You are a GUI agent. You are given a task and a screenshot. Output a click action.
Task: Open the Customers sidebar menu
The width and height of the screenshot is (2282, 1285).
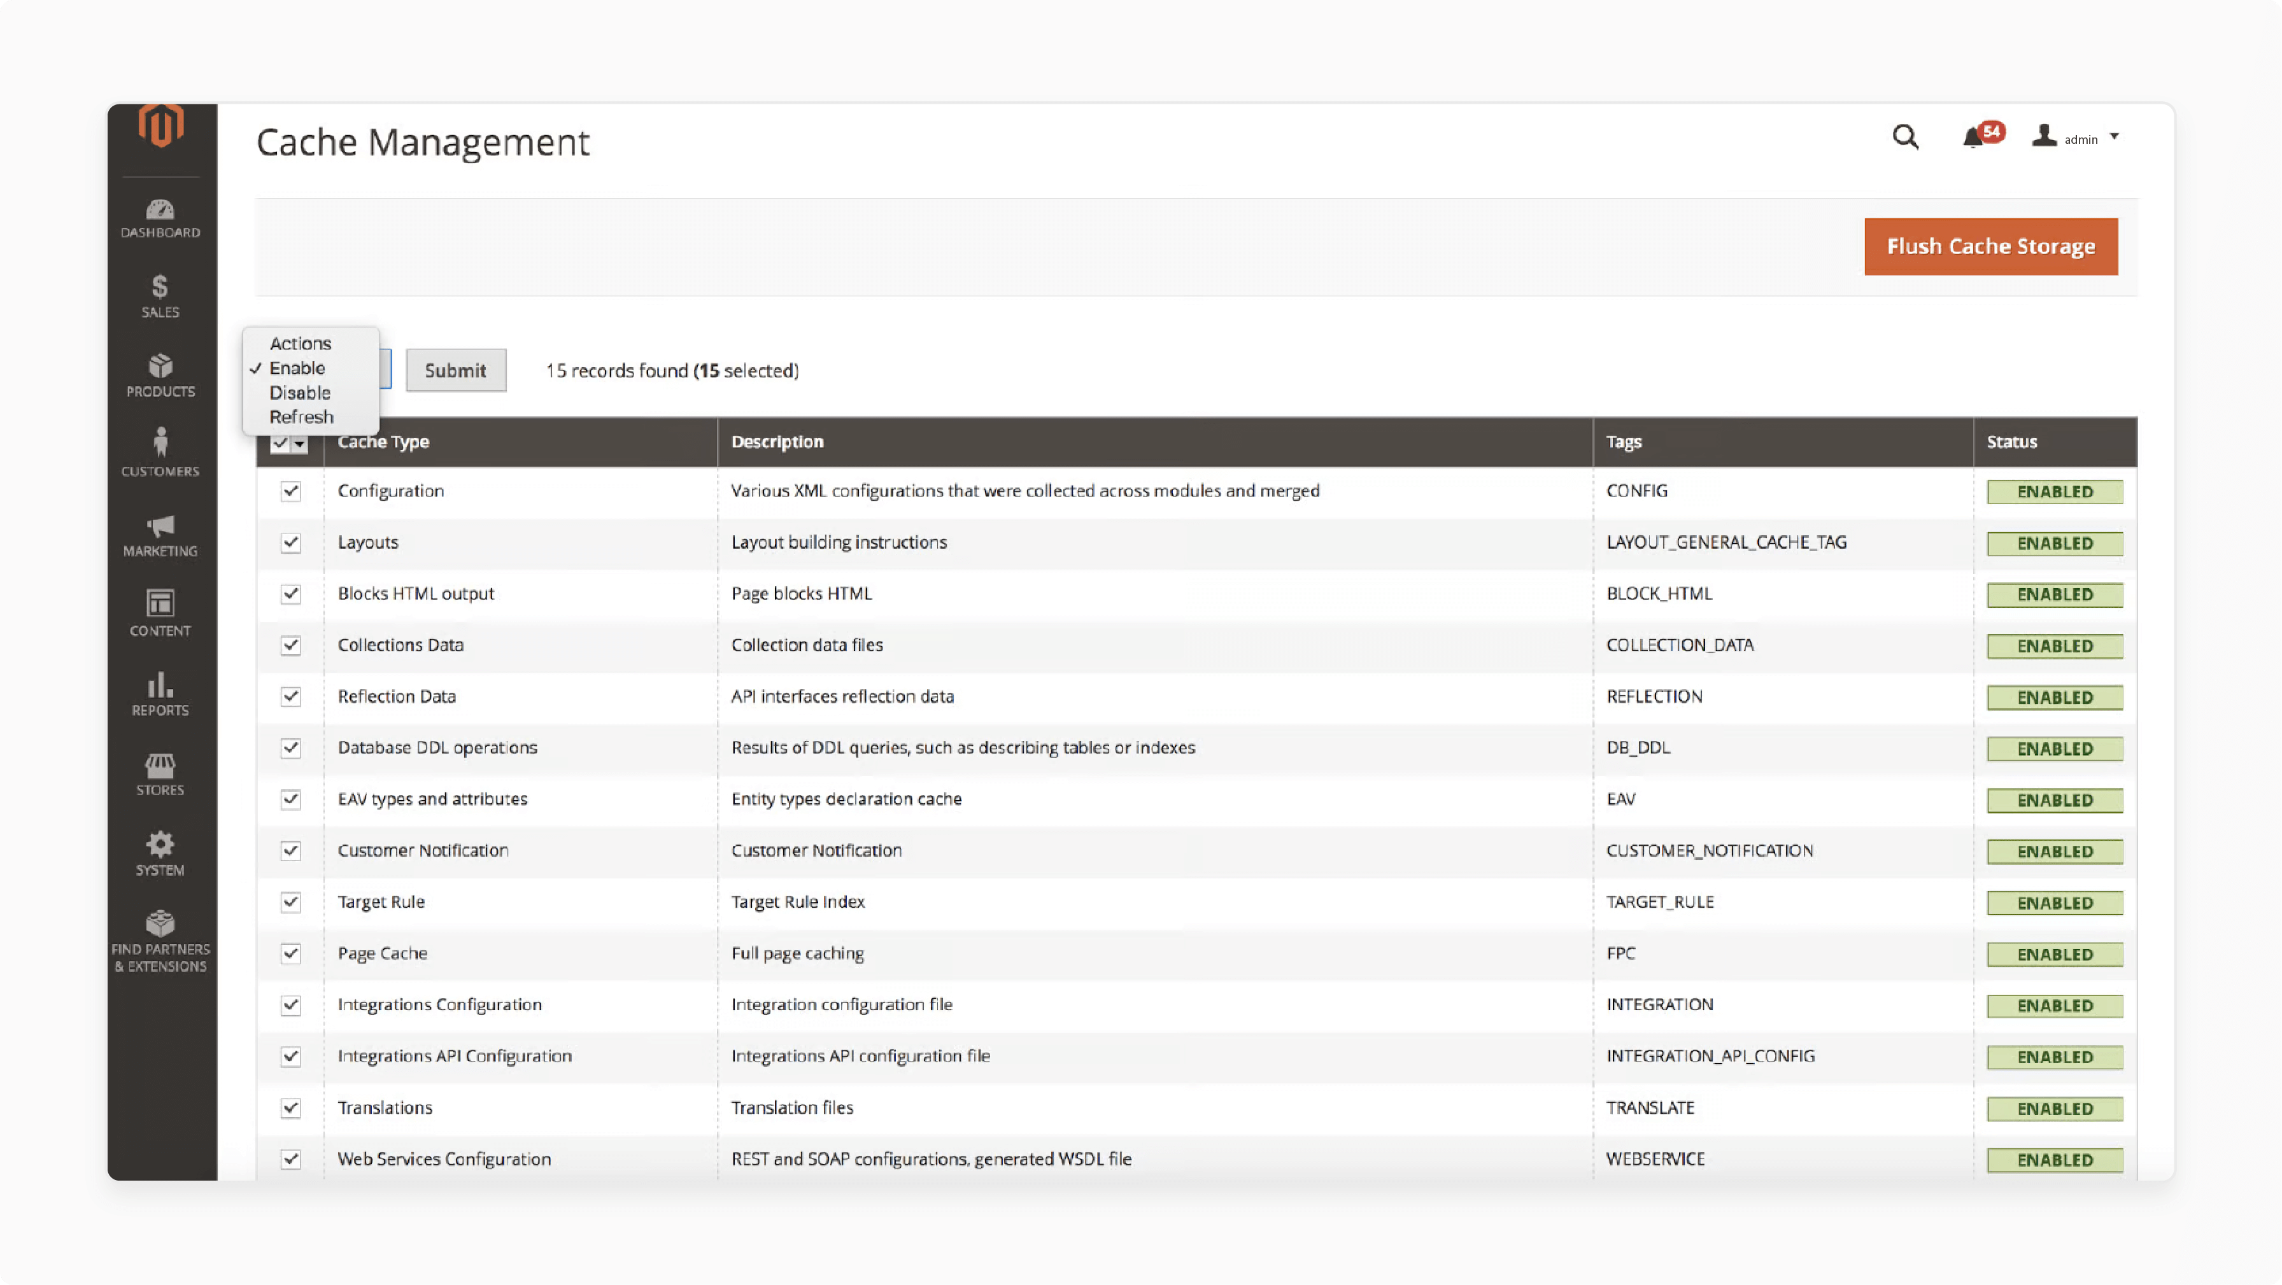[160, 453]
